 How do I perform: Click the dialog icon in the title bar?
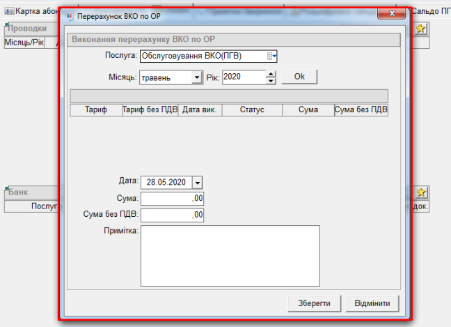coord(68,14)
